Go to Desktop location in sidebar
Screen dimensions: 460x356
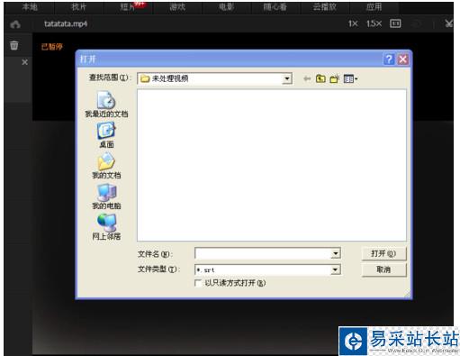[x=106, y=135]
